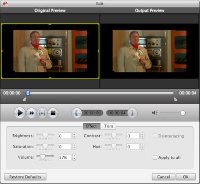Click the bottom middle crop handle

pos(50,78)
